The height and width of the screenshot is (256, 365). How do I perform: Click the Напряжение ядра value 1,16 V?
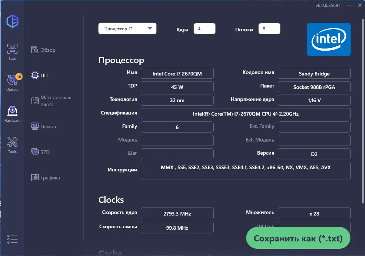(x=314, y=100)
